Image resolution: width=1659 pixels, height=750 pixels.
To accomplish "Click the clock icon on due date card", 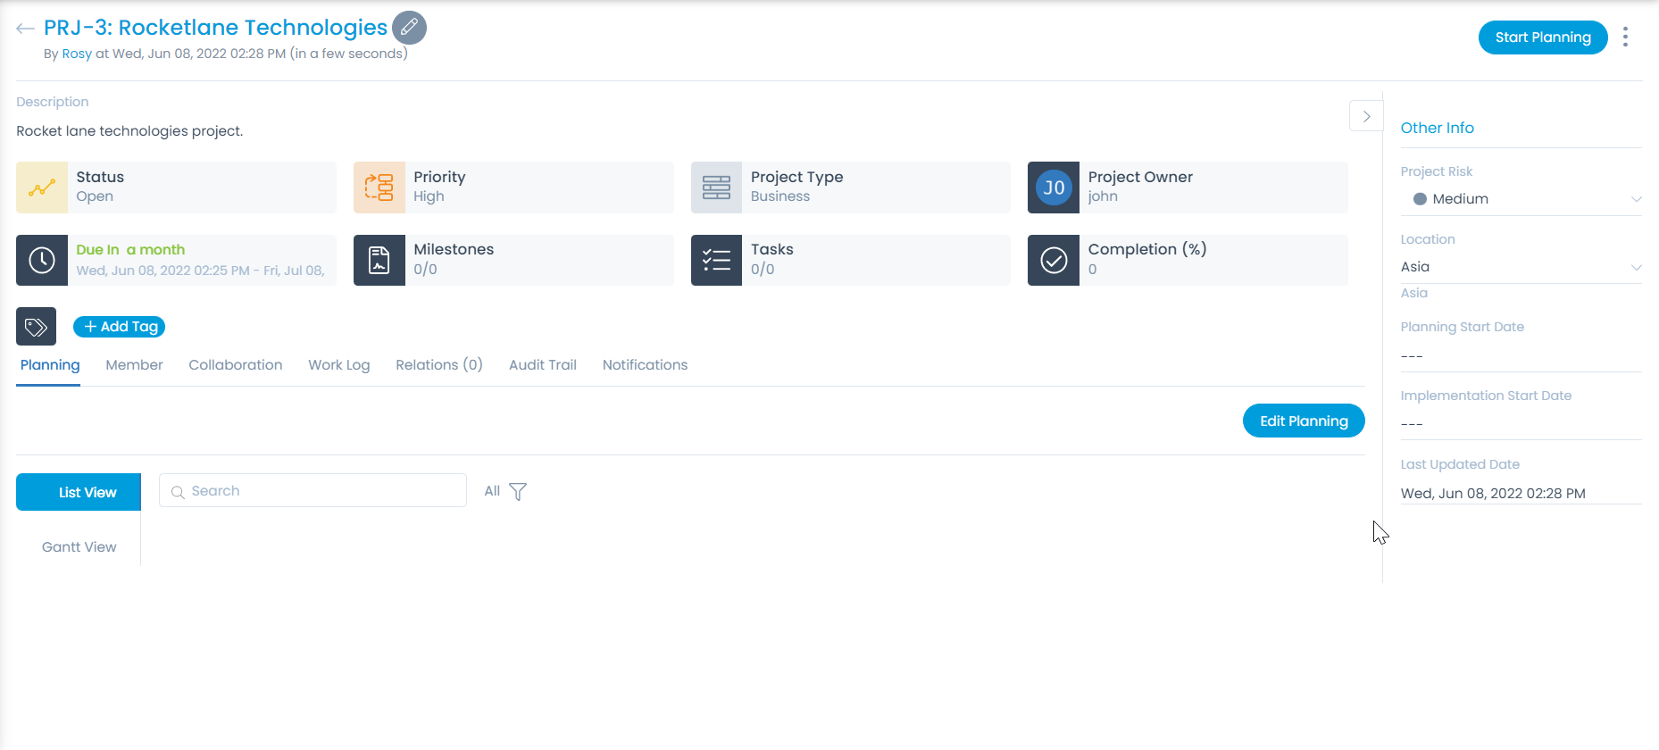I will click(42, 261).
